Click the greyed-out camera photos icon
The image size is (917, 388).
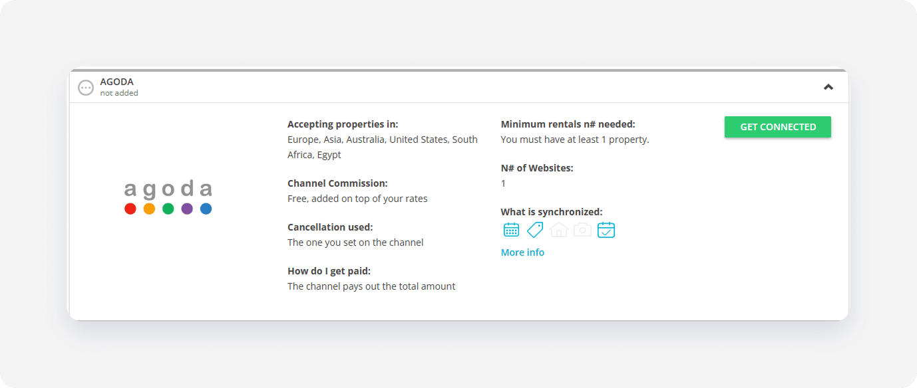[x=582, y=230]
